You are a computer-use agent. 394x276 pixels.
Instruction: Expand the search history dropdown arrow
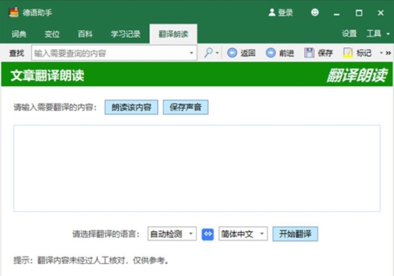192,53
